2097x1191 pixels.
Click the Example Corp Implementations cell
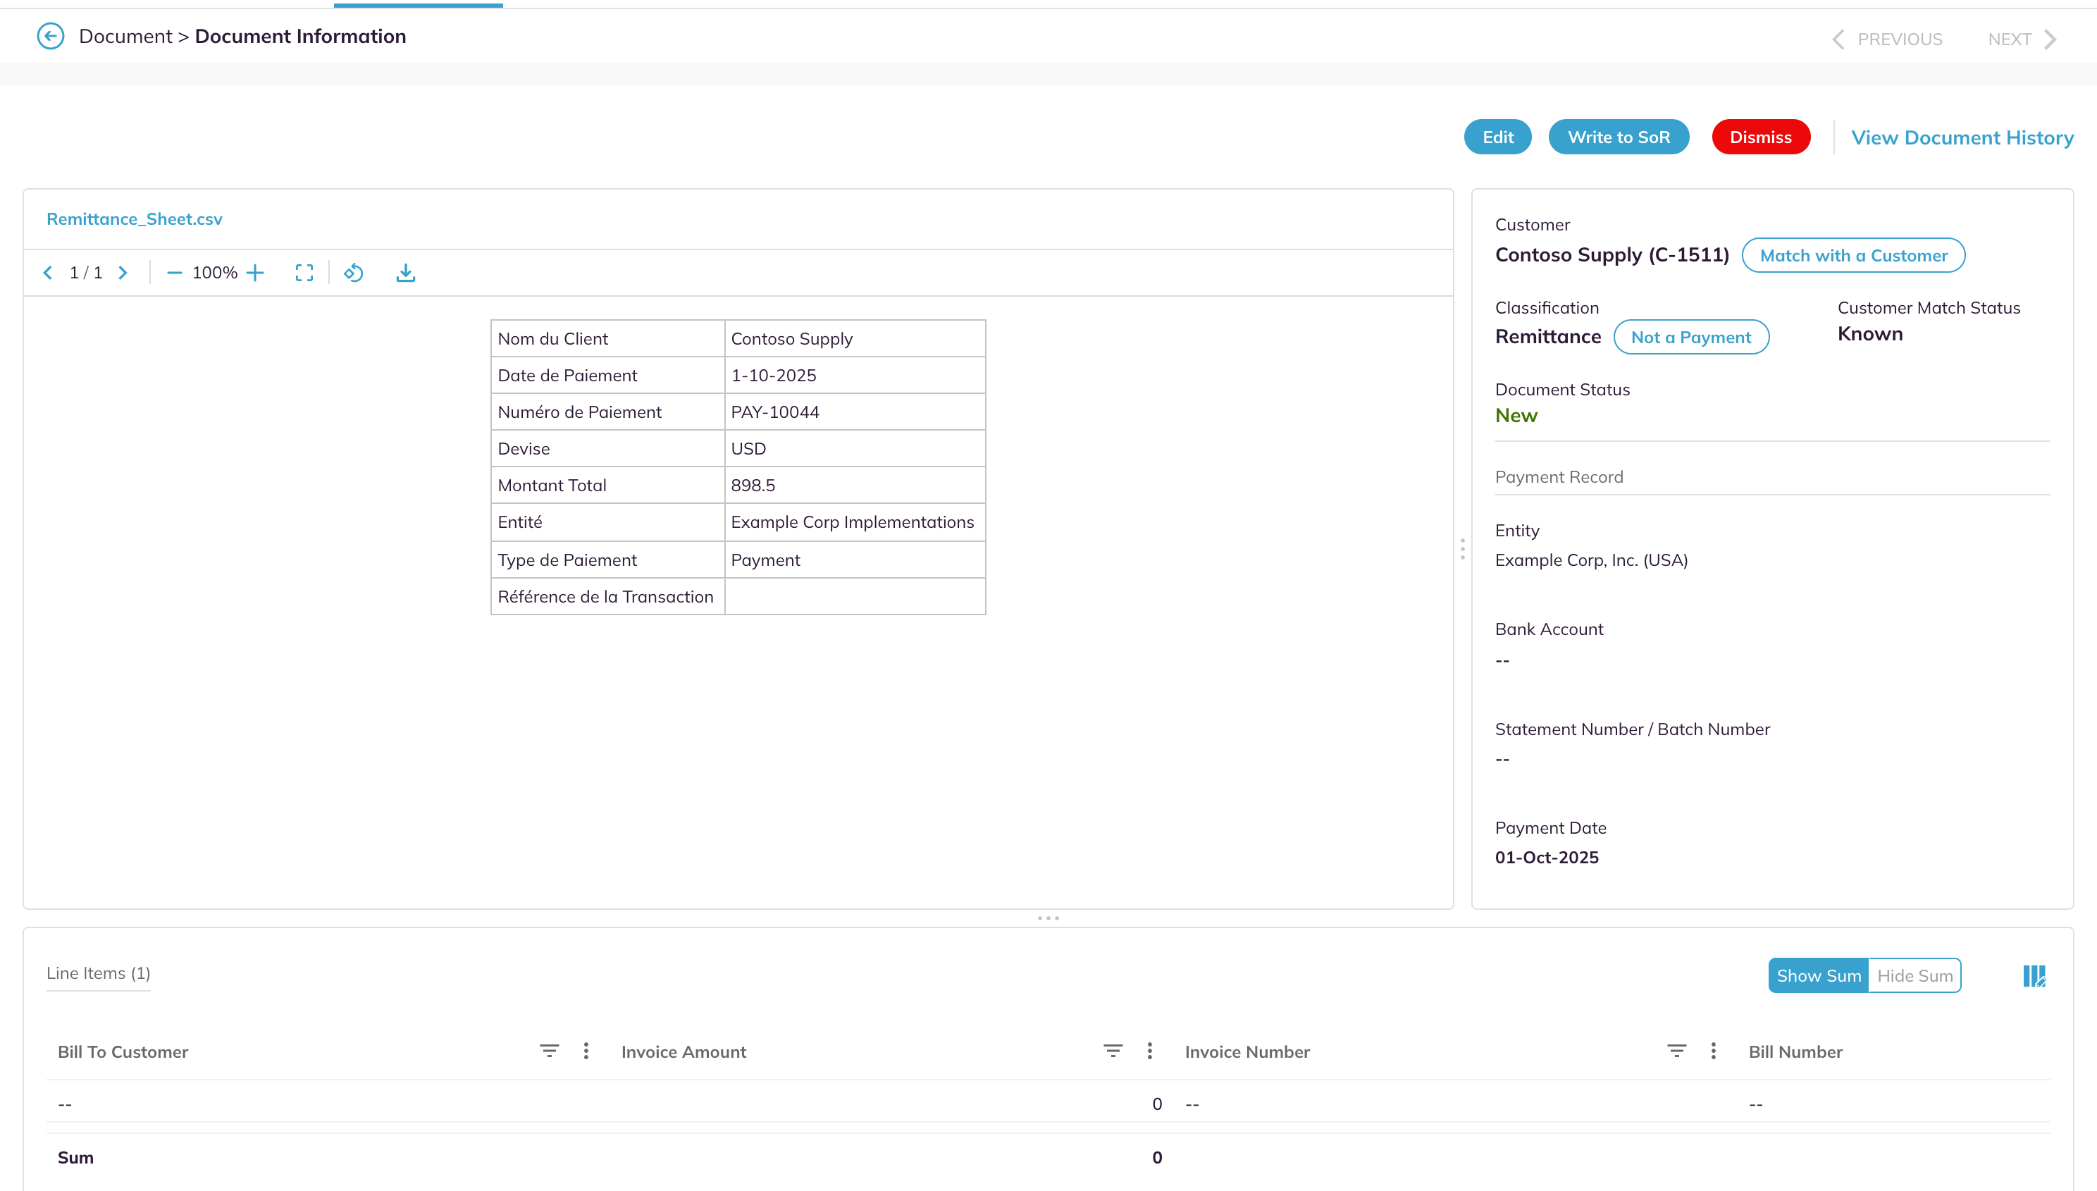point(855,522)
